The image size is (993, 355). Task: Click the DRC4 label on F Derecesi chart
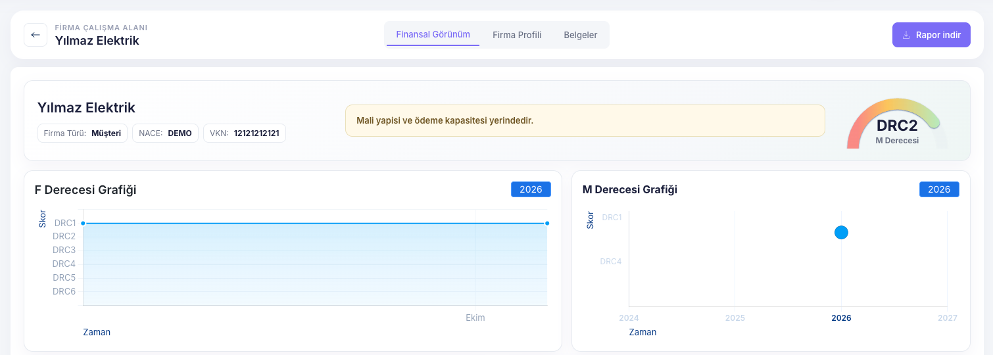coord(64,264)
